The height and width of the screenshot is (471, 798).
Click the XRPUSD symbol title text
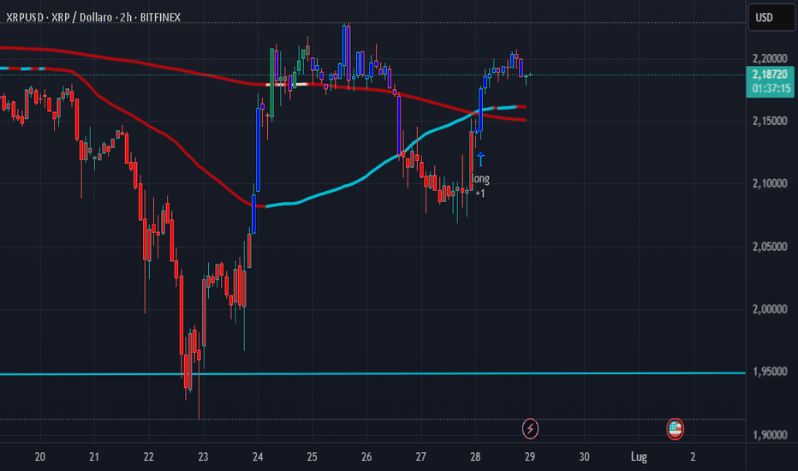point(93,18)
